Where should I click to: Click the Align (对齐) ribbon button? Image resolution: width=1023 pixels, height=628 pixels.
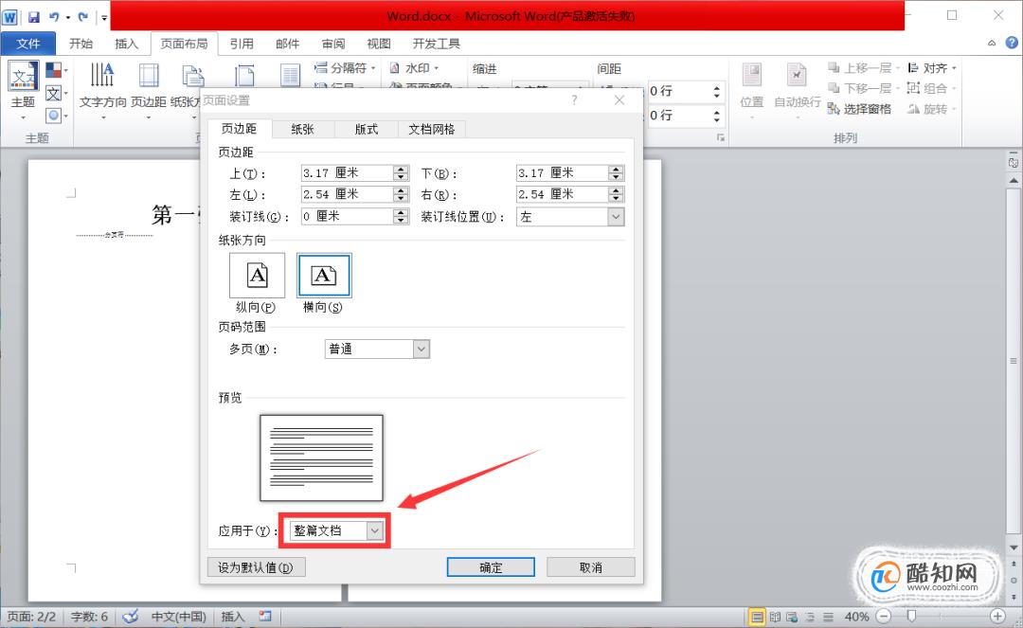[x=932, y=68]
